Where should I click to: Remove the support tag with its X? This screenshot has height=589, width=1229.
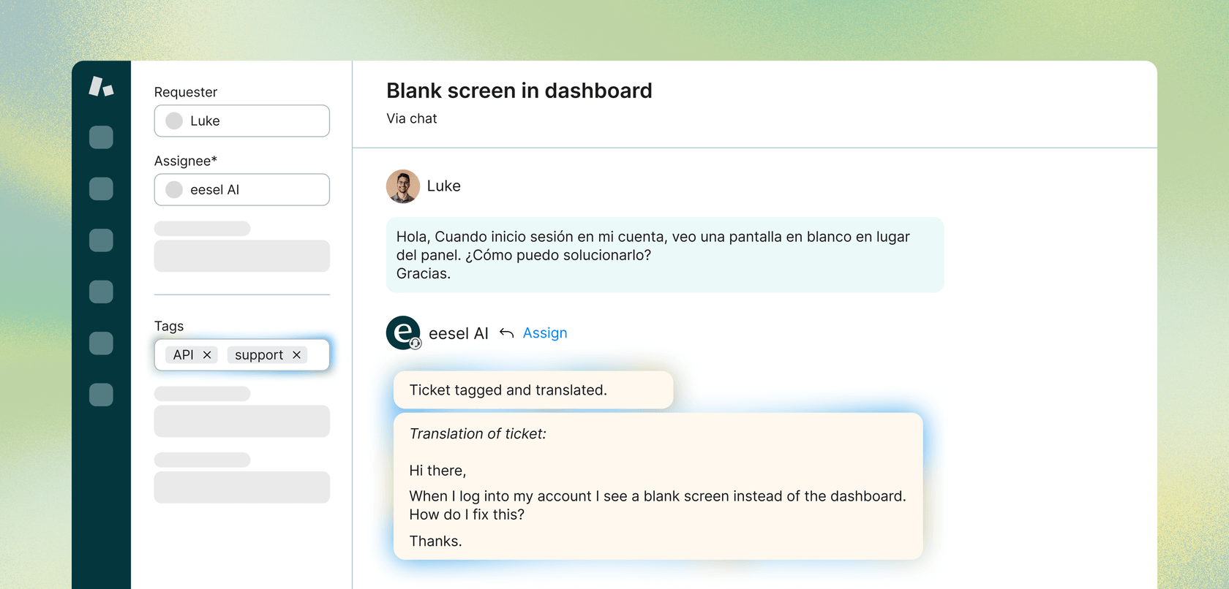[x=296, y=355]
